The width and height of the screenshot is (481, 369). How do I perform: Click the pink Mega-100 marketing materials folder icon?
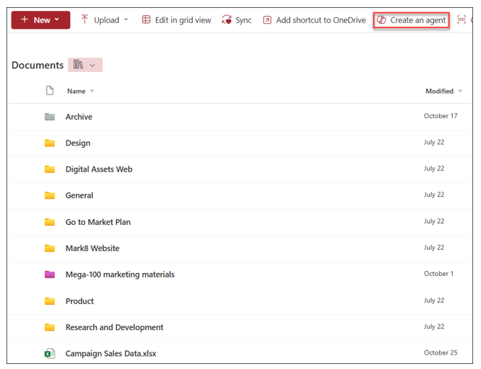click(x=50, y=275)
